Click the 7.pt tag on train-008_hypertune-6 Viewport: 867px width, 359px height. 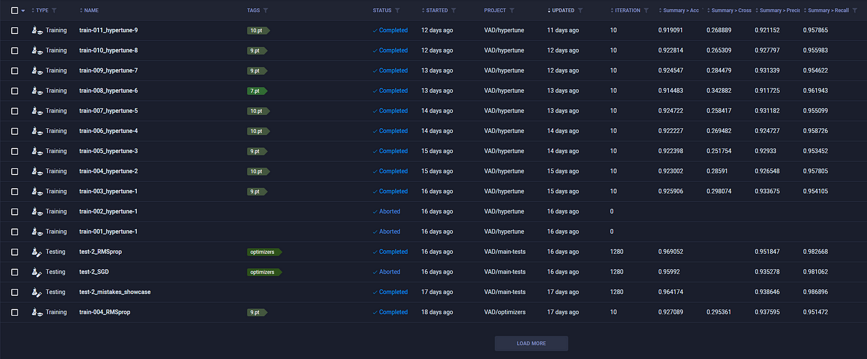[256, 90]
